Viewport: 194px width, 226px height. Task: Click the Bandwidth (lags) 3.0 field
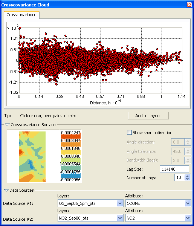point(177,160)
